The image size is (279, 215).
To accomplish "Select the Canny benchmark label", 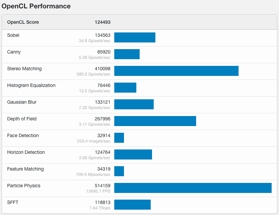I will tap(14, 52).
